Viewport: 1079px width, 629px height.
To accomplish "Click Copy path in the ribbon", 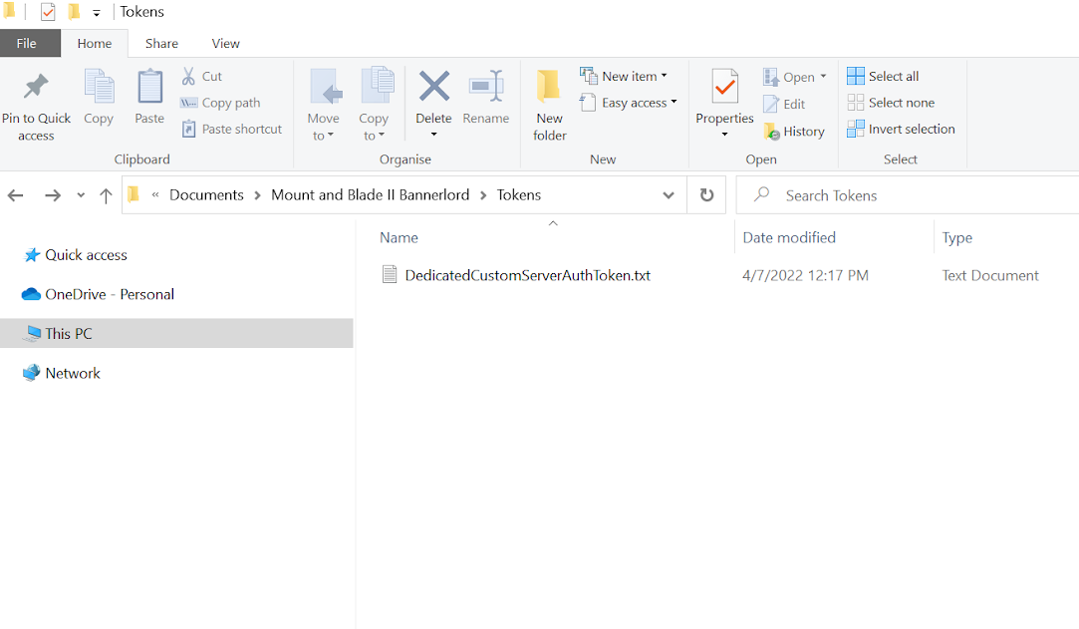I will (220, 103).
